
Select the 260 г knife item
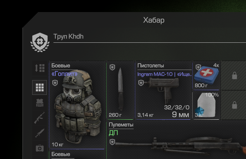click(x=120, y=90)
